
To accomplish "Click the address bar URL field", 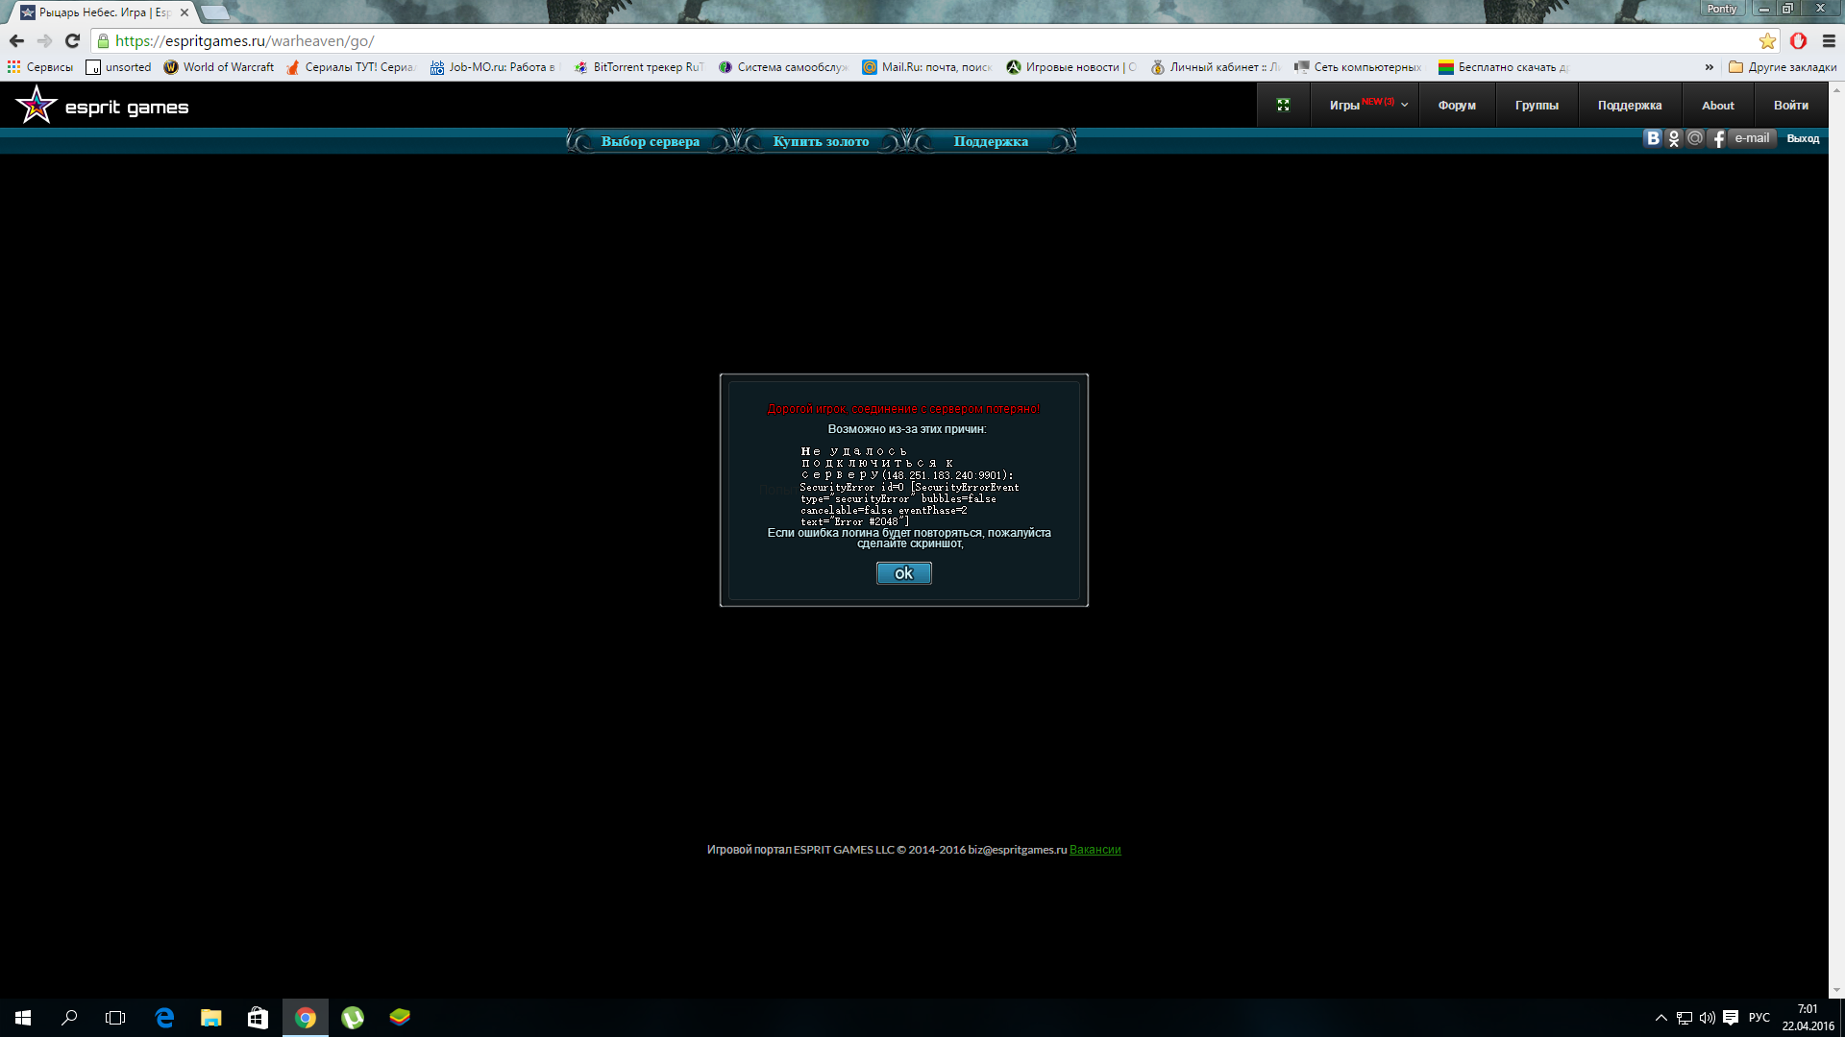I will point(865,40).
